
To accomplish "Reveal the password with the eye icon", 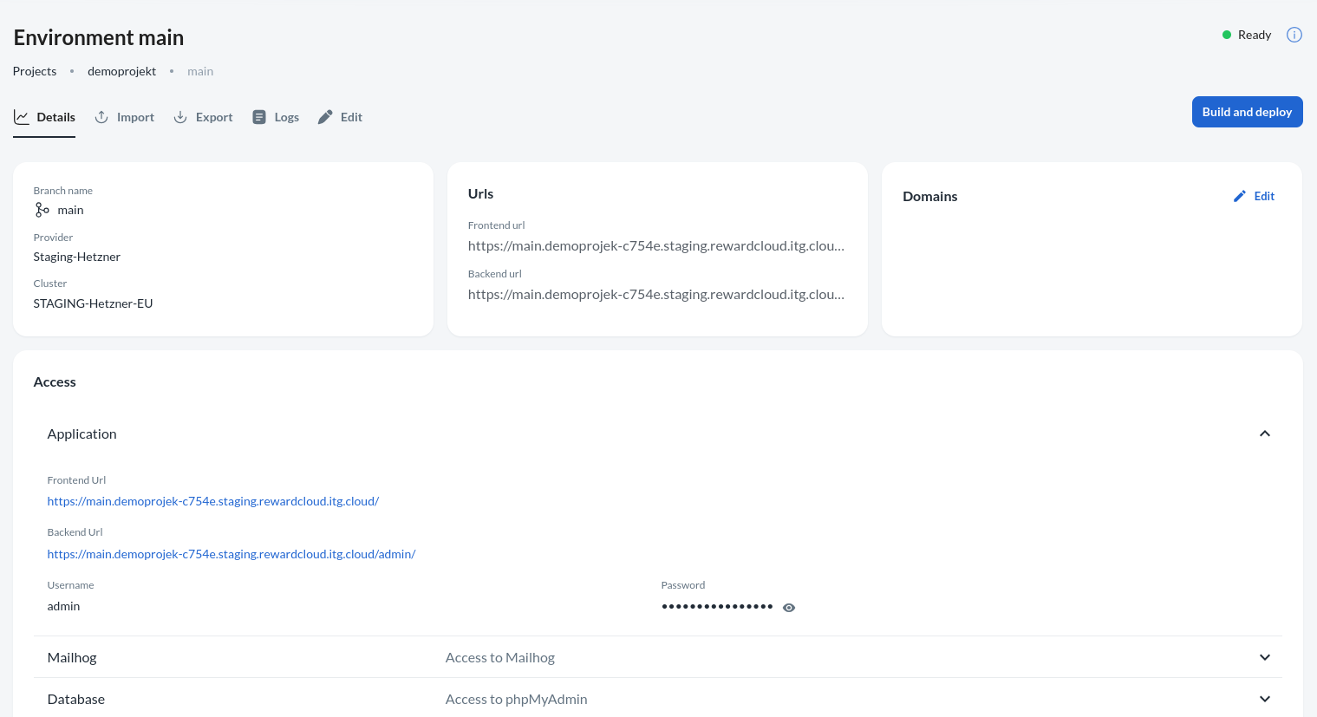I will (x=789, y=608).
